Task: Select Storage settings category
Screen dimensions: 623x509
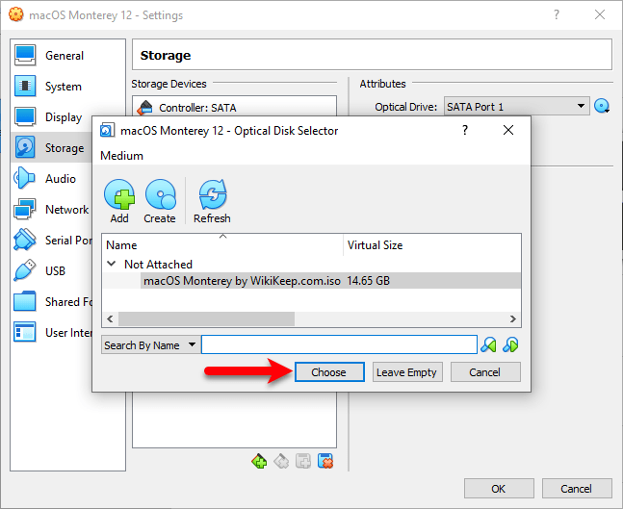Action: click(52, 148)
